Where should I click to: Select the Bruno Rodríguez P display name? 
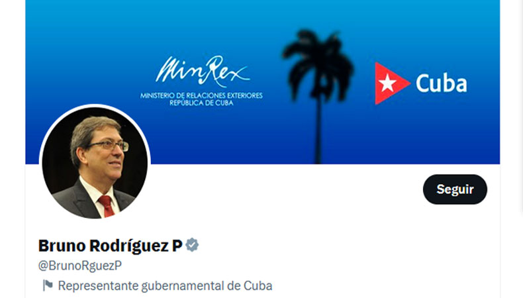coord(111,246)
